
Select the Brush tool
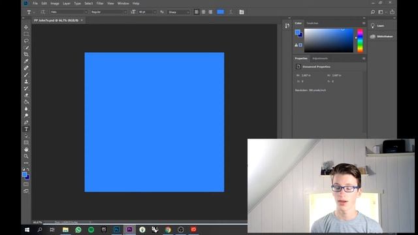coord(26,75)
